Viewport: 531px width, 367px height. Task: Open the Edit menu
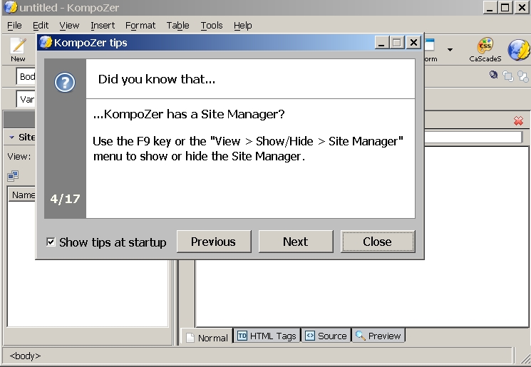pyautogui.click(x=41, y=26)
